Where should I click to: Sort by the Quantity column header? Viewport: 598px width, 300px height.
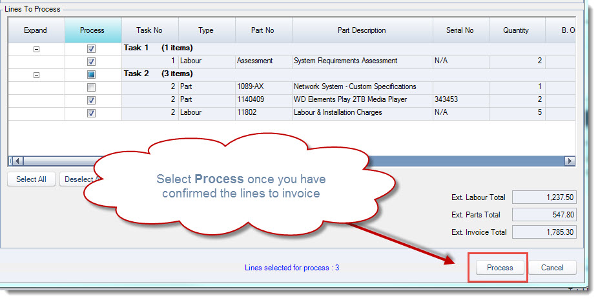pyautogui.click(x=517, y=30)
